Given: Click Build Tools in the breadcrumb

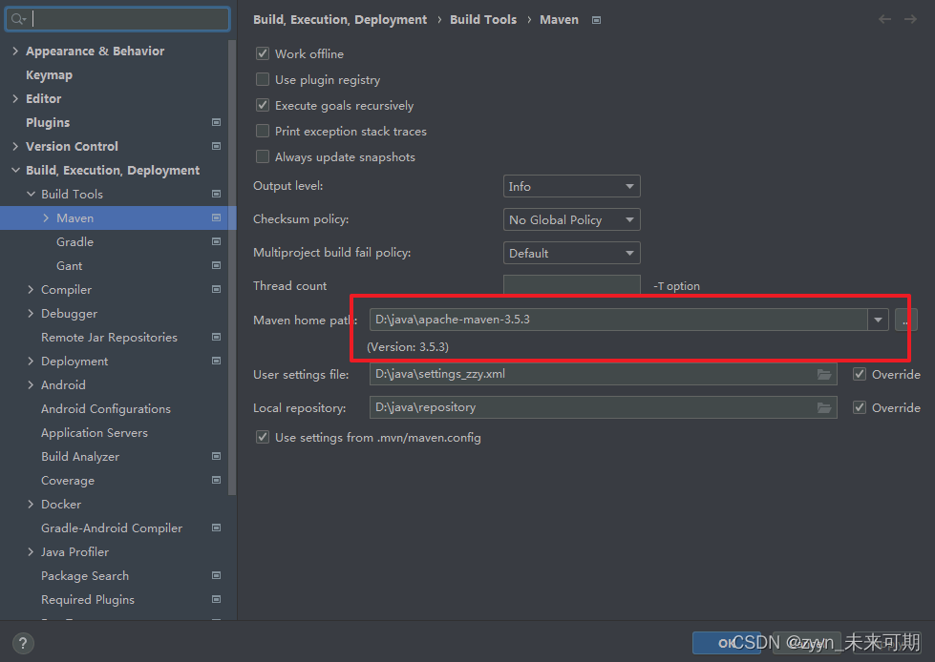Looking at the screenshot, I should 483,20.
